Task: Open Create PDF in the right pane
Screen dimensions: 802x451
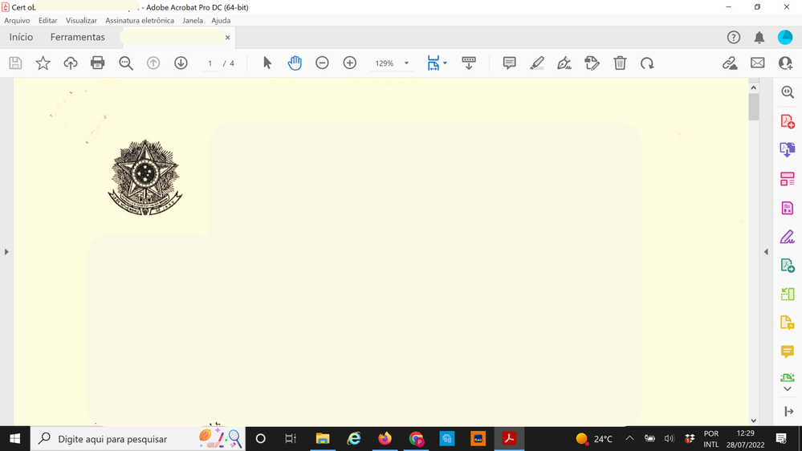Action: pos(788,122)
